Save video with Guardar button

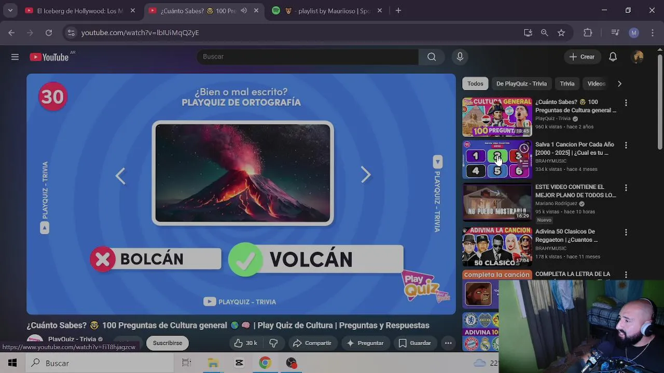(415, 343)
